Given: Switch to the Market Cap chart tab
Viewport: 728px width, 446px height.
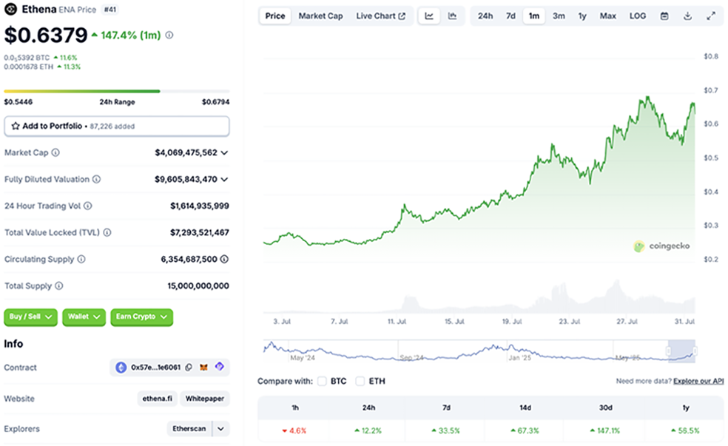Looking at the screenshot, I should click(x=320, y=16).
